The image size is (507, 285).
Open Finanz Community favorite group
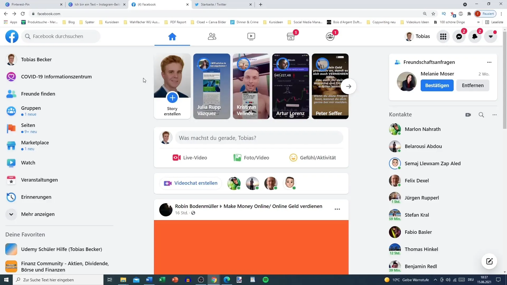click(x=59, y=267)
